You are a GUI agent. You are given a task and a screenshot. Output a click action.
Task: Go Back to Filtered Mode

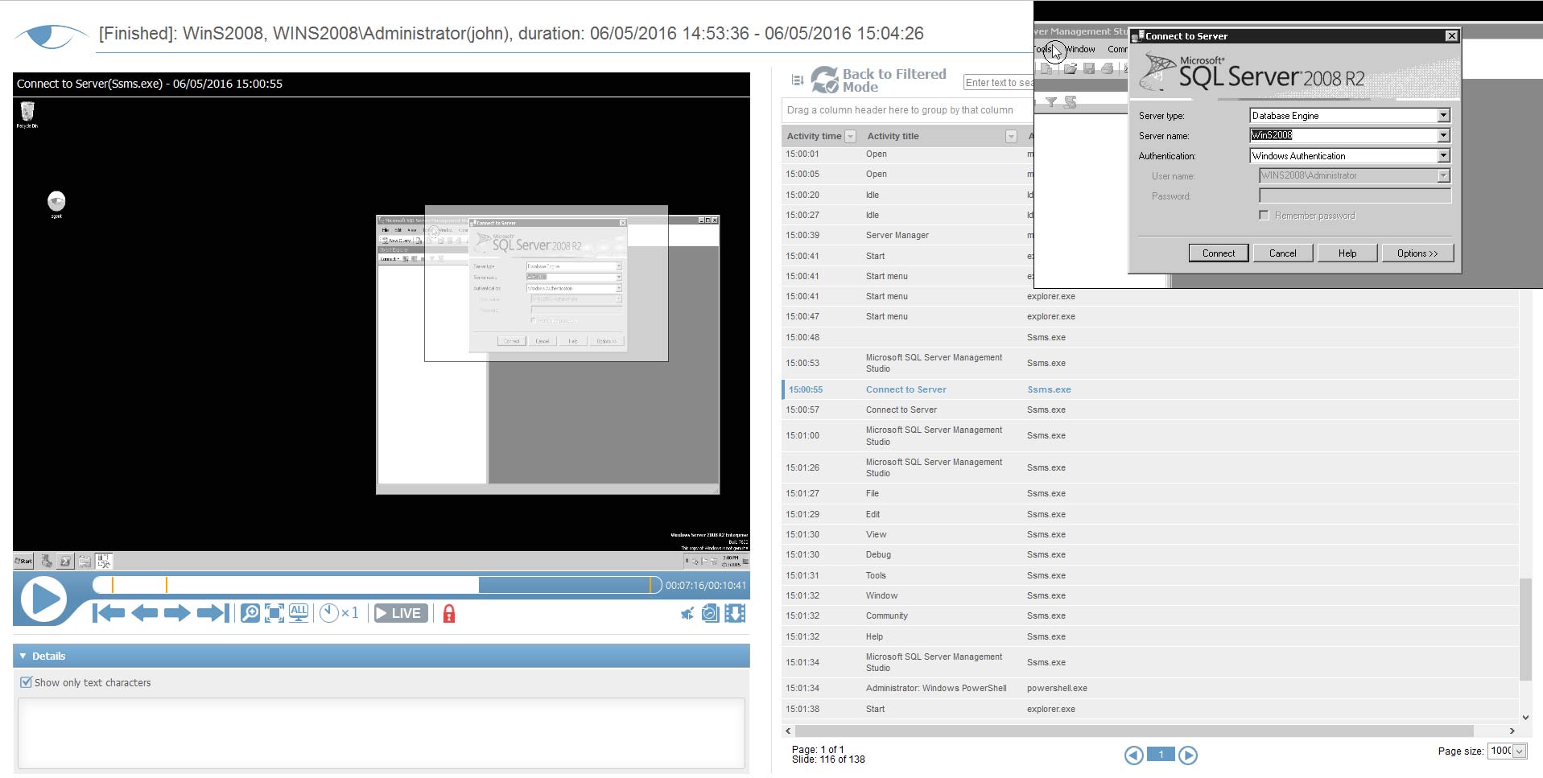point(879,80)
